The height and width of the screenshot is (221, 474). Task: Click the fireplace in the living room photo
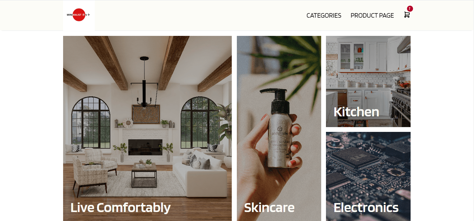pos(145,147)
